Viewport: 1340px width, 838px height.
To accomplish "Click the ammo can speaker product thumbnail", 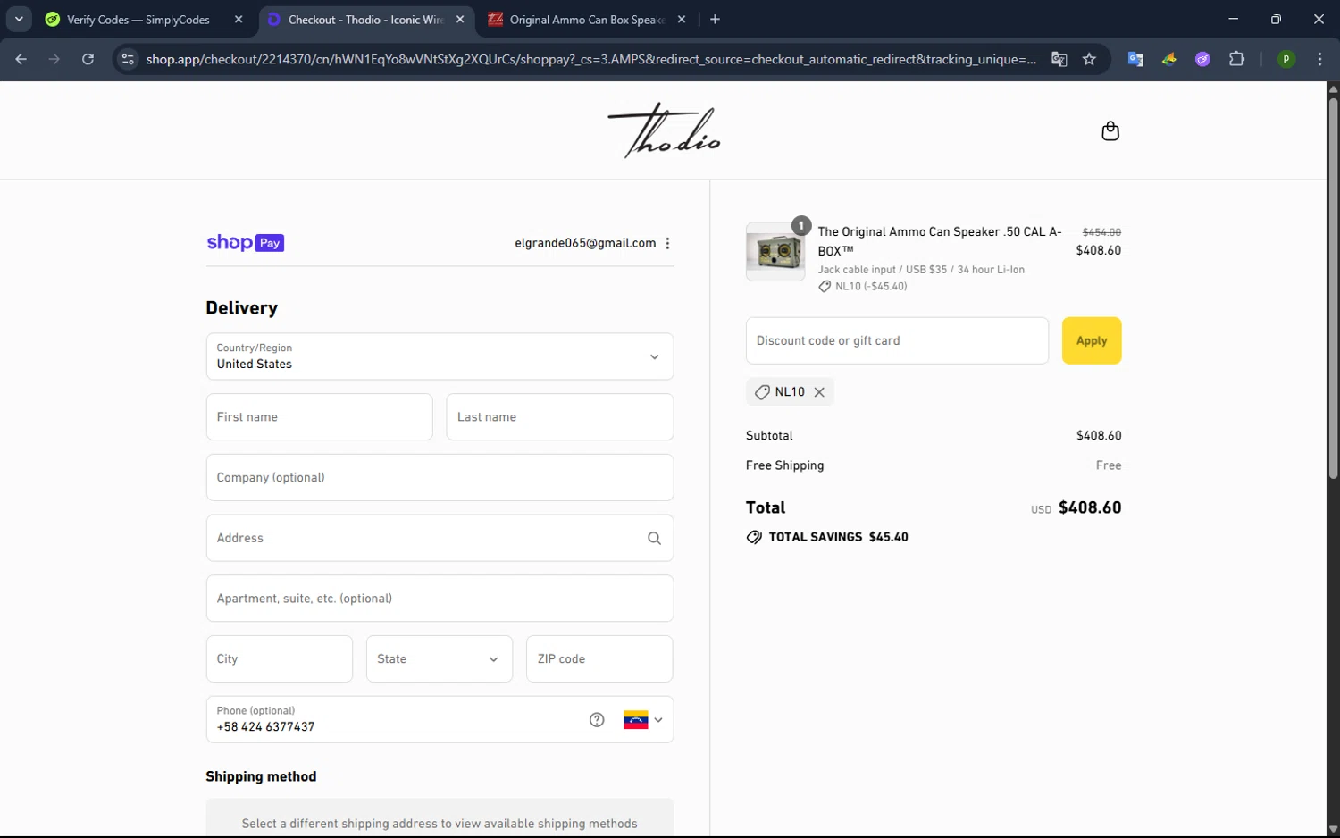I will pos(775,252).
